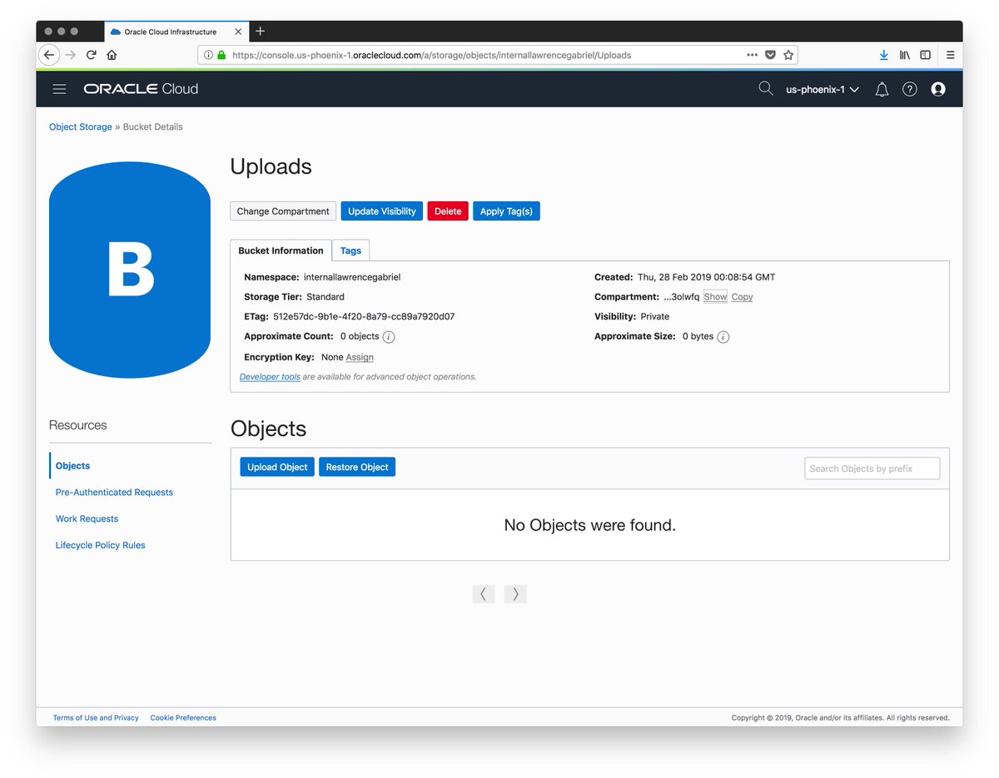Click the namespace value internallawrencegabriel
Viewport: 999px width, 778px height.
point(352,277)
